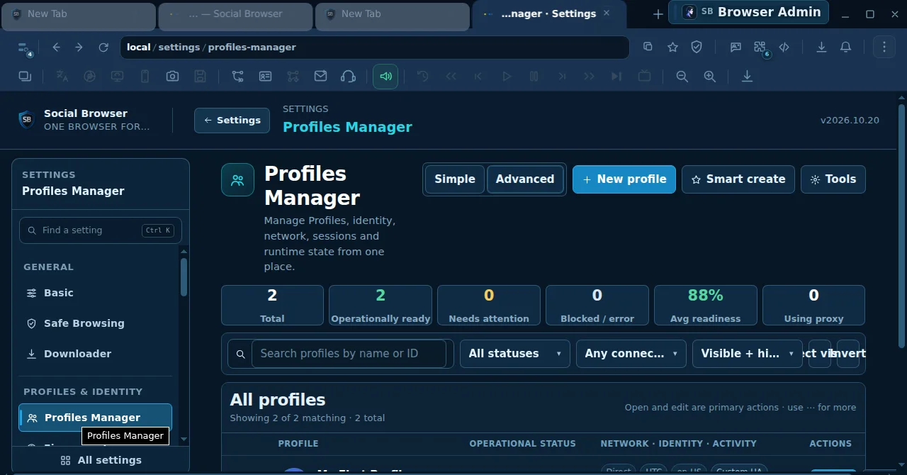Open the mail envelope icon
This screenshot has height=475, width=907.
coord(320,76)
